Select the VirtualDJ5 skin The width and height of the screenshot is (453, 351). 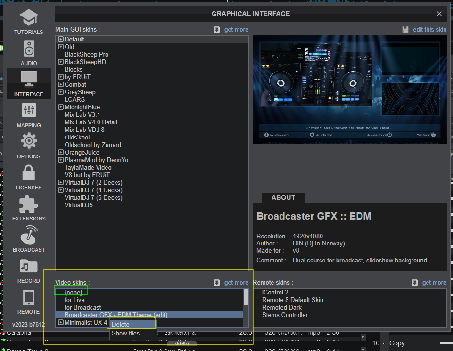pos(79,205)
